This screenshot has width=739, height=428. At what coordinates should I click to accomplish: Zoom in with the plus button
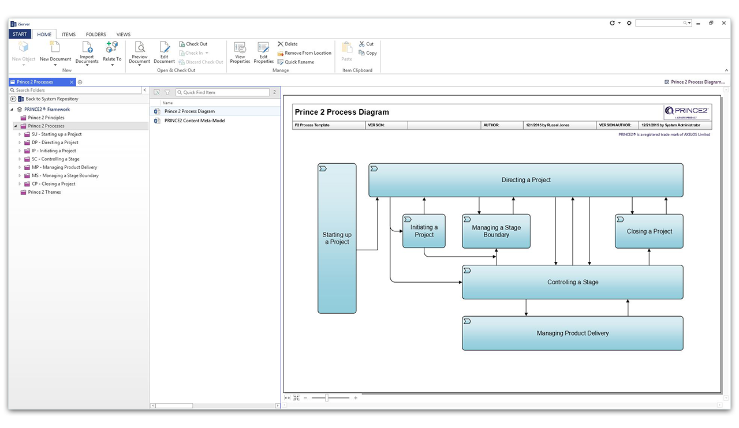tap(356, 397)
